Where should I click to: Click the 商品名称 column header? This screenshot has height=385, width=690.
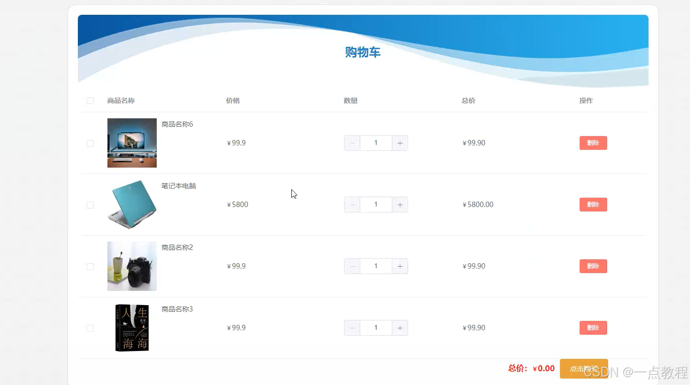pos(121,101)
